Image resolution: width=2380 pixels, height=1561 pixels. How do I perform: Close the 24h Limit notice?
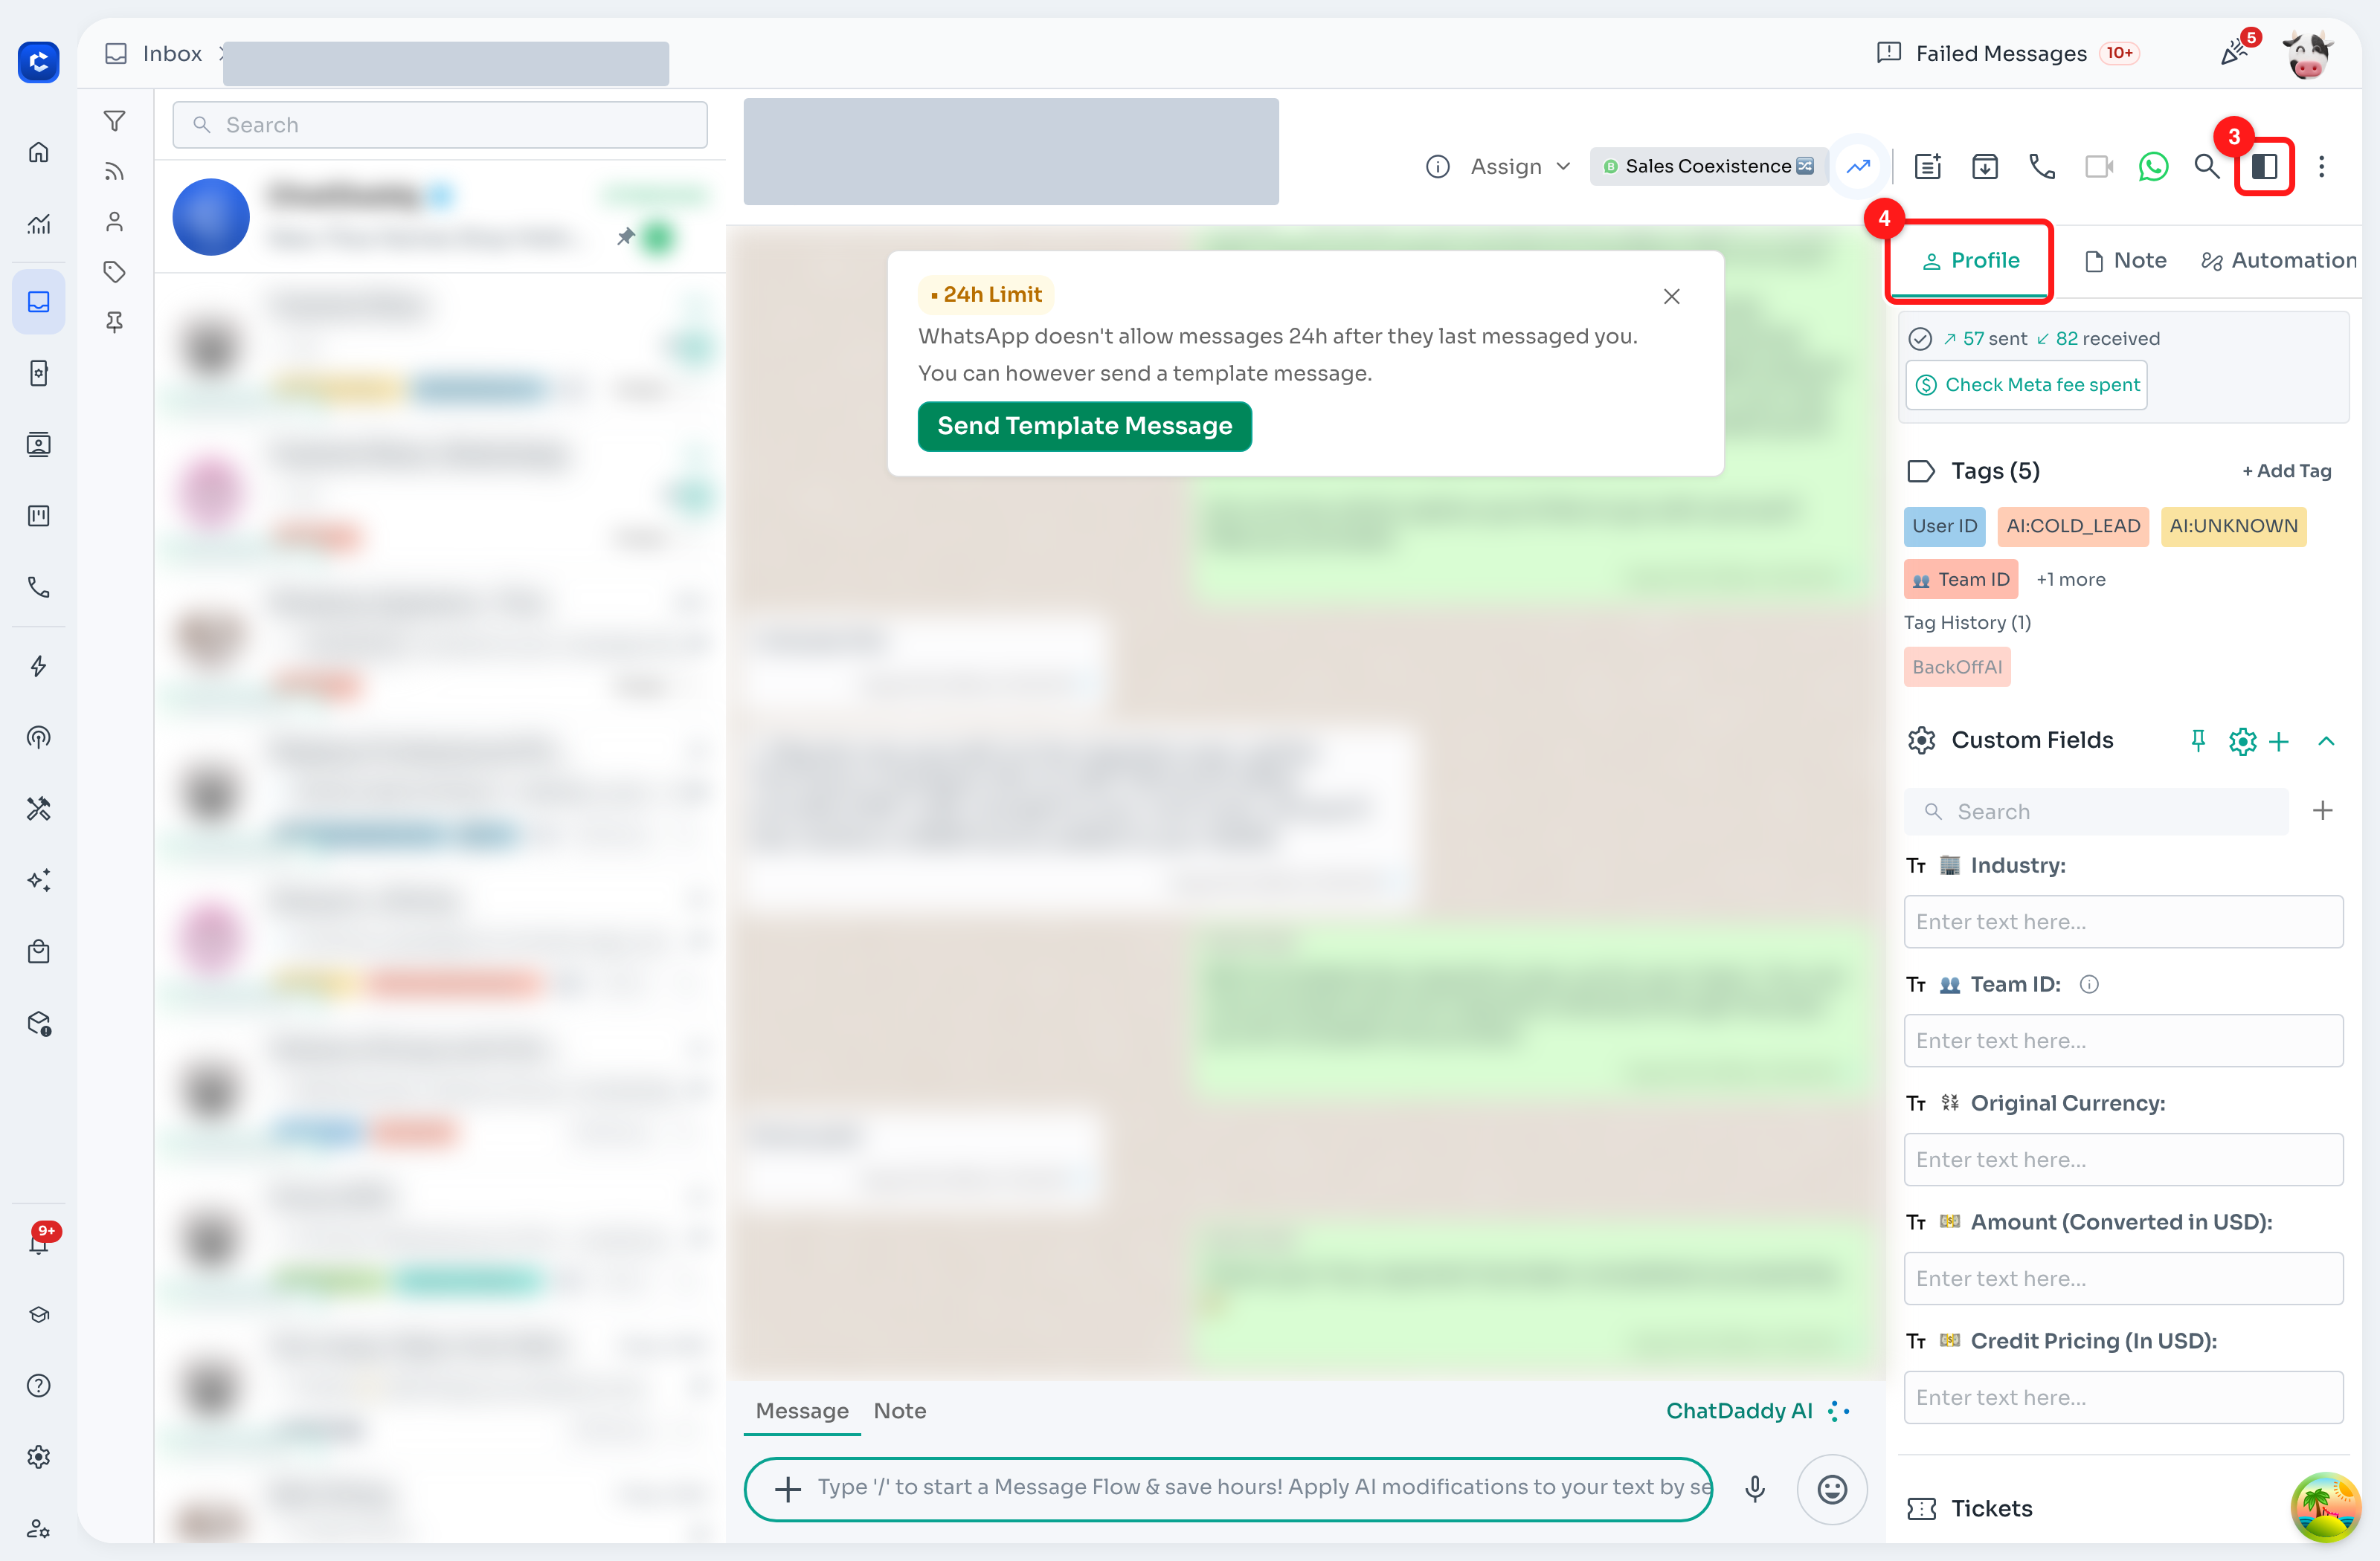pyautogui.click(x=1671, y=296)
